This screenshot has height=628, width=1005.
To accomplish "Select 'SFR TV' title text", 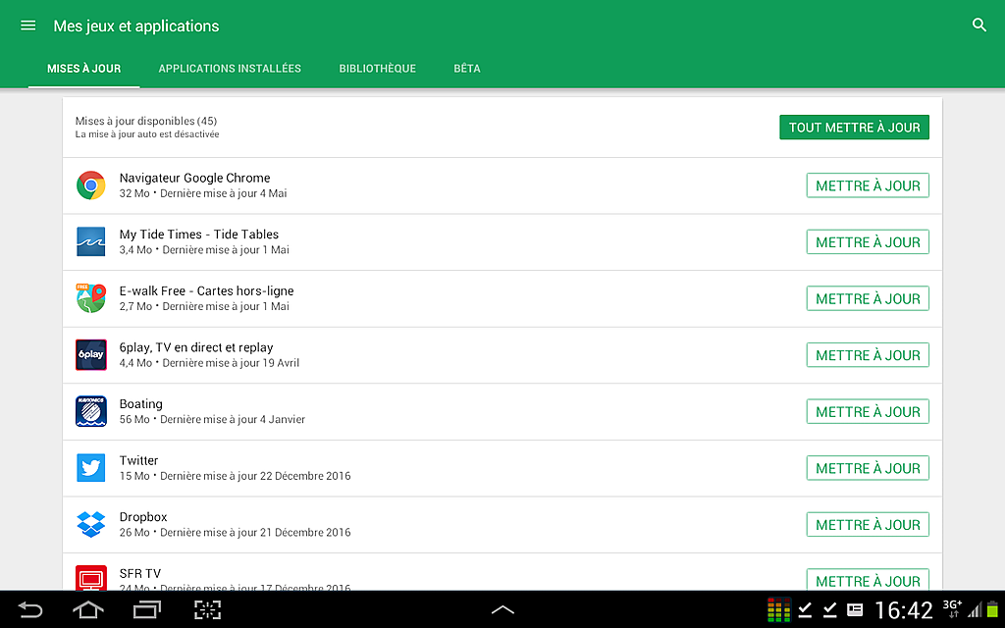I will click(x=139, y=573).
